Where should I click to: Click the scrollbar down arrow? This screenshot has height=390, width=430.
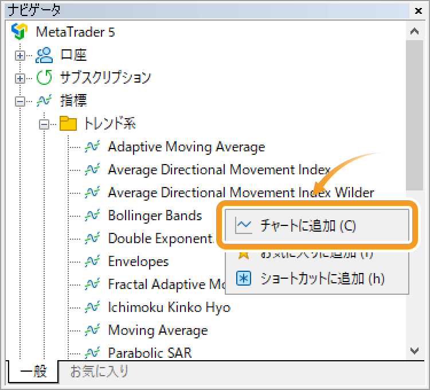click(415, 350)
